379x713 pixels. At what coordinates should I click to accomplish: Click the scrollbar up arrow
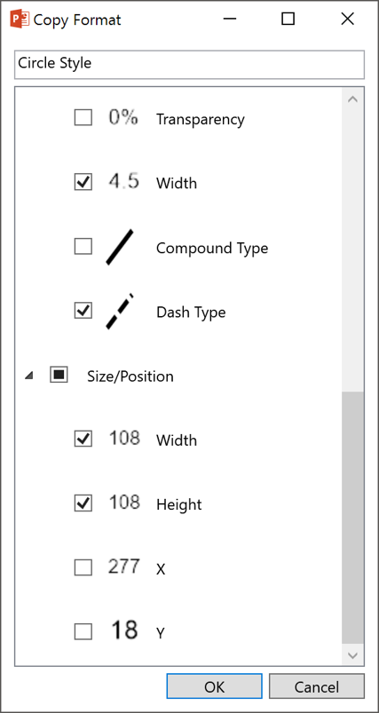click(353, 99)
